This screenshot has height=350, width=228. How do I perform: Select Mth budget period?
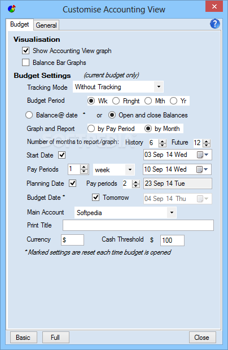point(148,101)
